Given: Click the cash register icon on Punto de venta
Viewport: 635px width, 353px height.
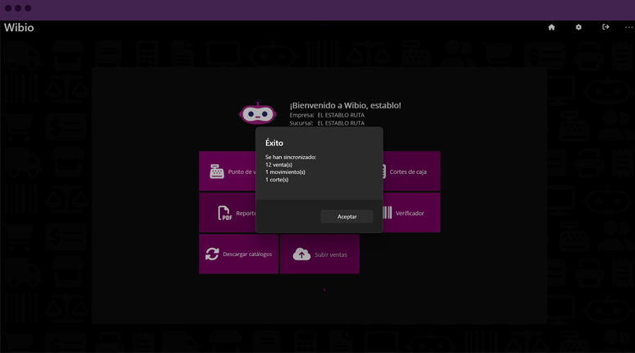Looking at the screenshot, I should pos(217,172).
